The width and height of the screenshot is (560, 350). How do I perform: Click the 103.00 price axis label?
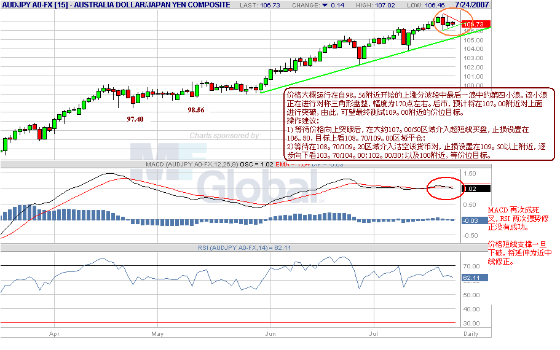click(x=473, y=58)
